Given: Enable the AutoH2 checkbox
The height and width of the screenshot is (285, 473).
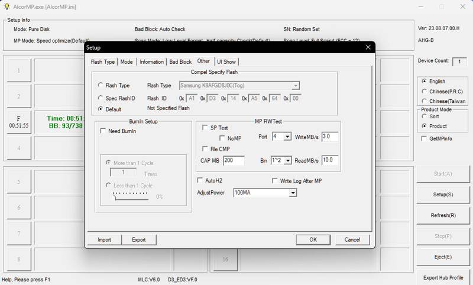Looking at the screenshot, I should [x=200, y=181].
